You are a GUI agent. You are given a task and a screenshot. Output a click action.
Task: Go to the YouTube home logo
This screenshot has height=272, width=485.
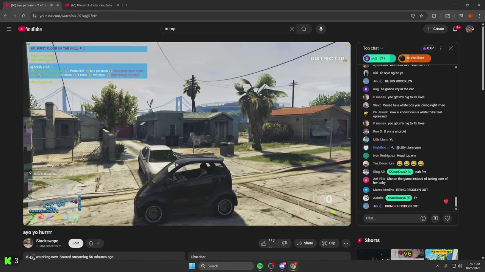30,29
